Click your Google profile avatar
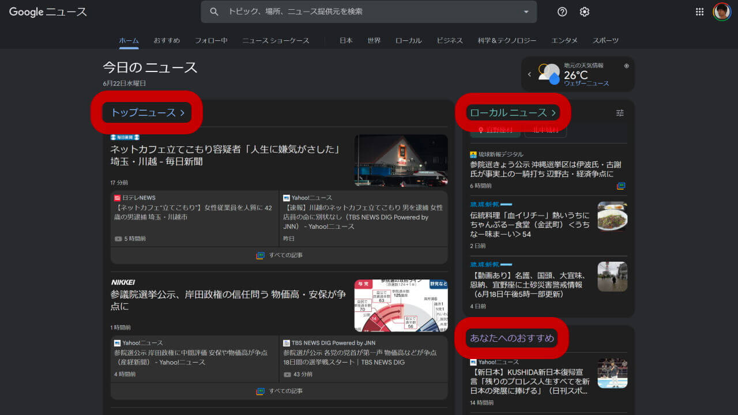Image resolution: width=738 pixels, height=415 pixels. click(722, 12)
